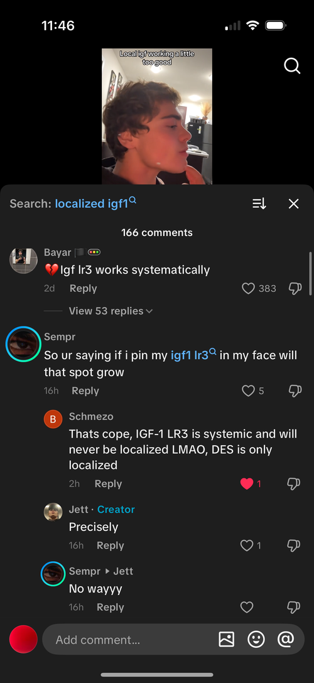Reply to Schmezo's comment
This screenshot has width=314, height=683.
tap(108, 483)
